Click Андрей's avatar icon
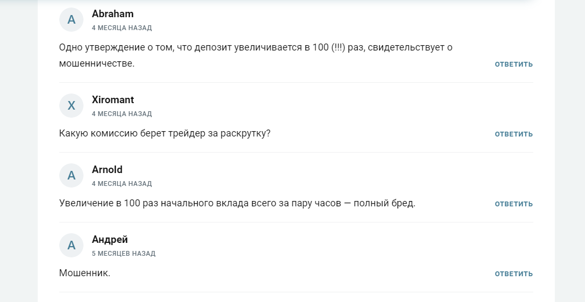585x302 pixels. [x=71, y=246]
